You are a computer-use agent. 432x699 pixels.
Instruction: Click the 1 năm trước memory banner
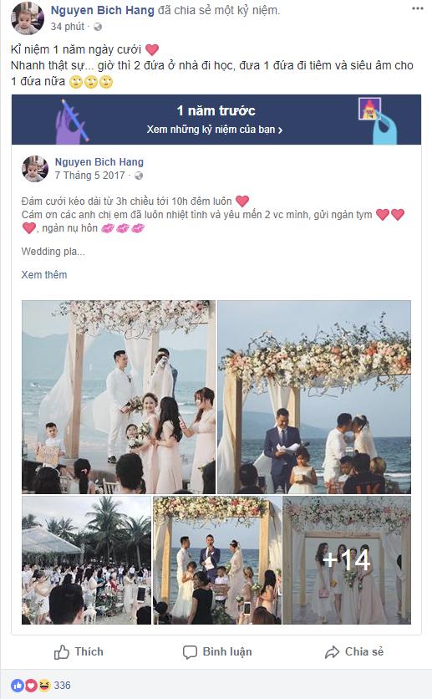pos(216,120)
